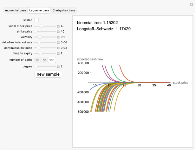Viewport: 195px width, 150px height.
Task: Enable the scaled checkbox
Action: point(37,20)
